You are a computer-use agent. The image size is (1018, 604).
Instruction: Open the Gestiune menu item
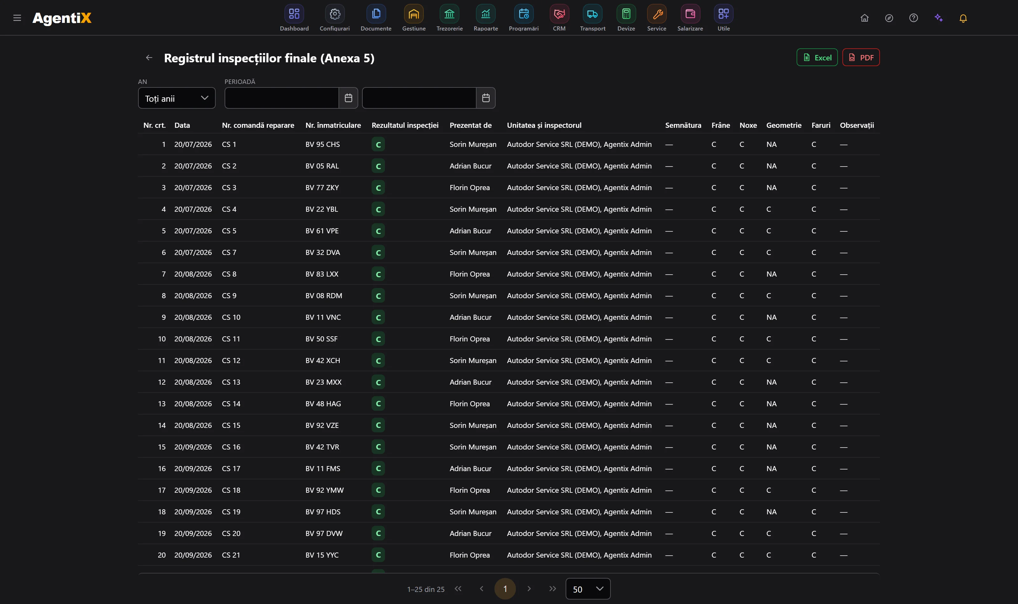414,18
